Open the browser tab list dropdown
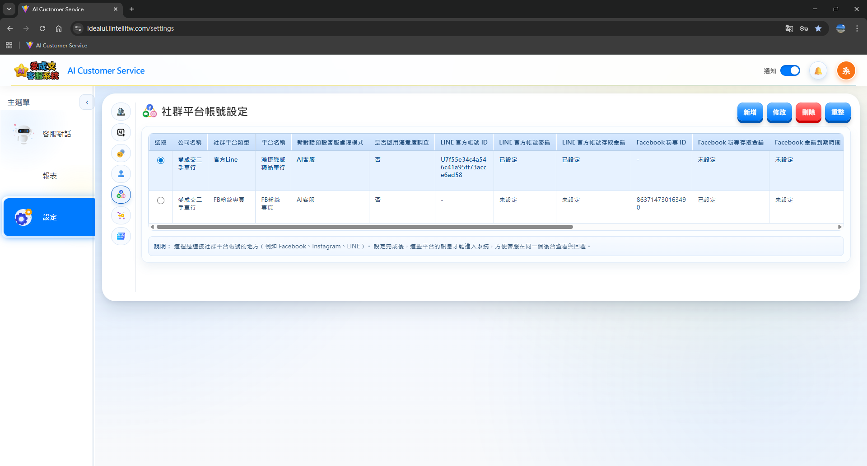Screen dimensions: 867x466 [x=9, y=9]
